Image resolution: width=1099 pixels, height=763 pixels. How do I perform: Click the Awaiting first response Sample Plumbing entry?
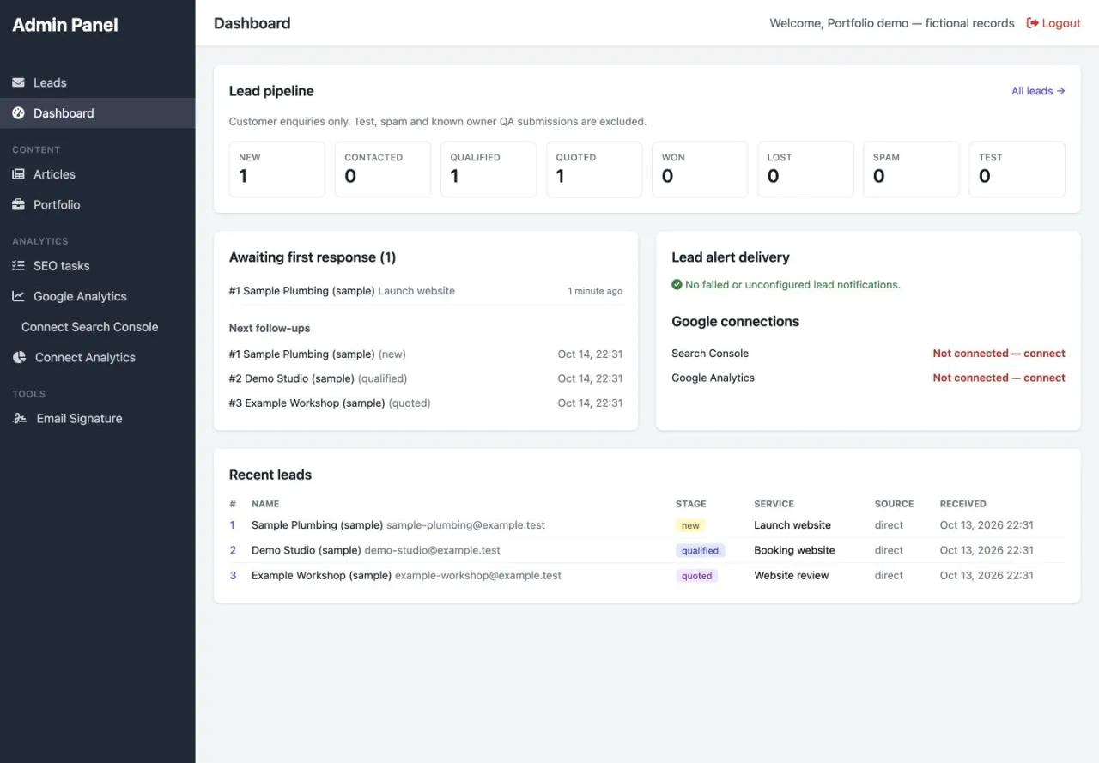(x=426, y=291)
